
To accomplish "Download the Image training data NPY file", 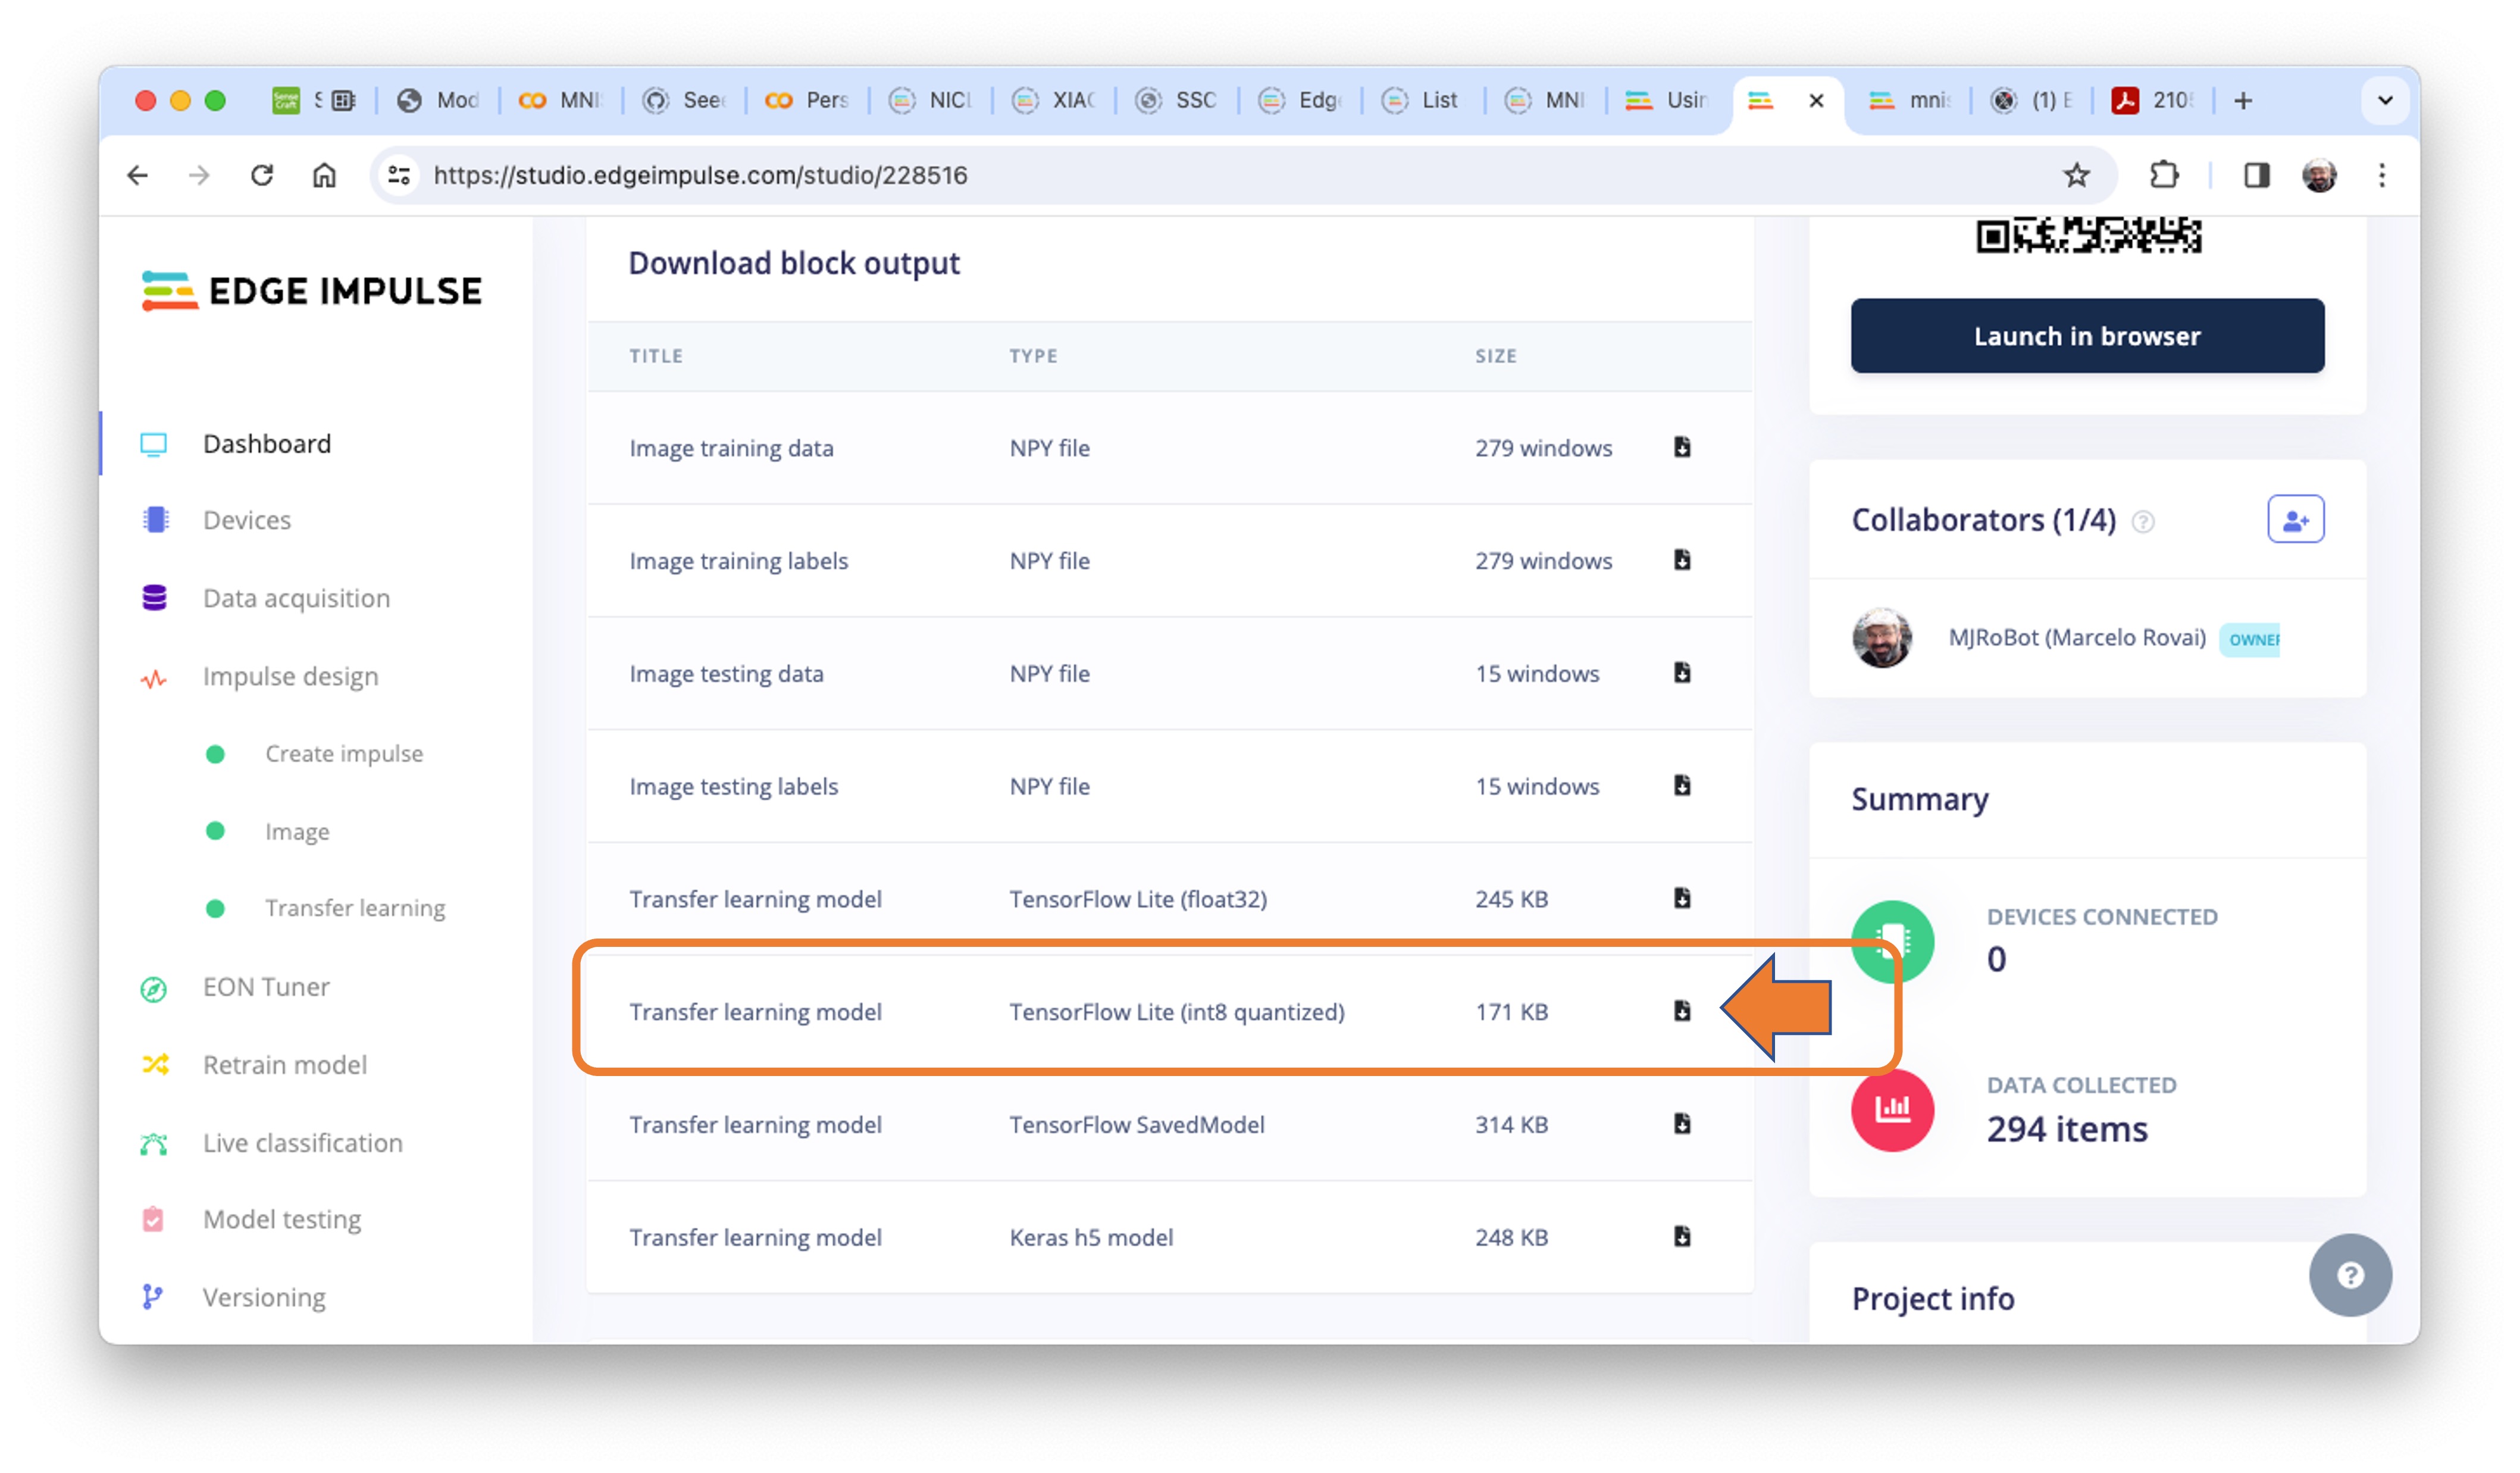I will (x=1682, y=447).
